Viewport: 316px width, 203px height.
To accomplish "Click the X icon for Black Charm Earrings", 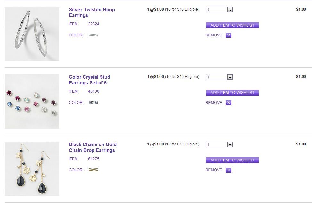I will coord(229,170).
